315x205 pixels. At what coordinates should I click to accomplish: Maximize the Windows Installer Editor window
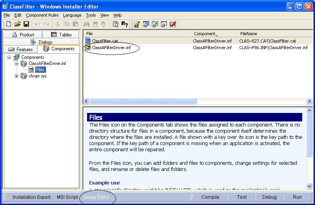click(x=300, y=7)
